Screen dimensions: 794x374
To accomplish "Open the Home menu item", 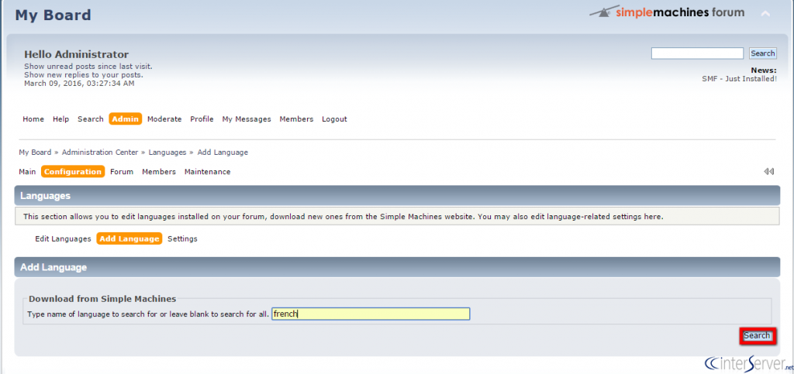I will [x=33, y=119].
